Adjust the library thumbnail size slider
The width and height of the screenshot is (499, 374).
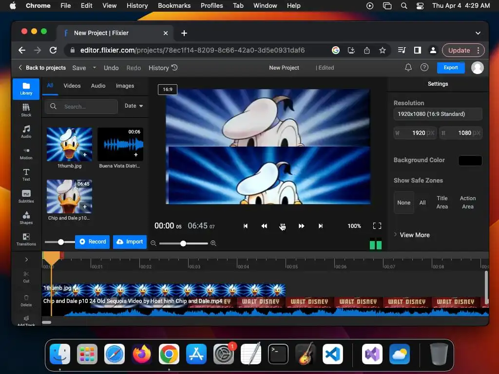(x=60, y=242)
